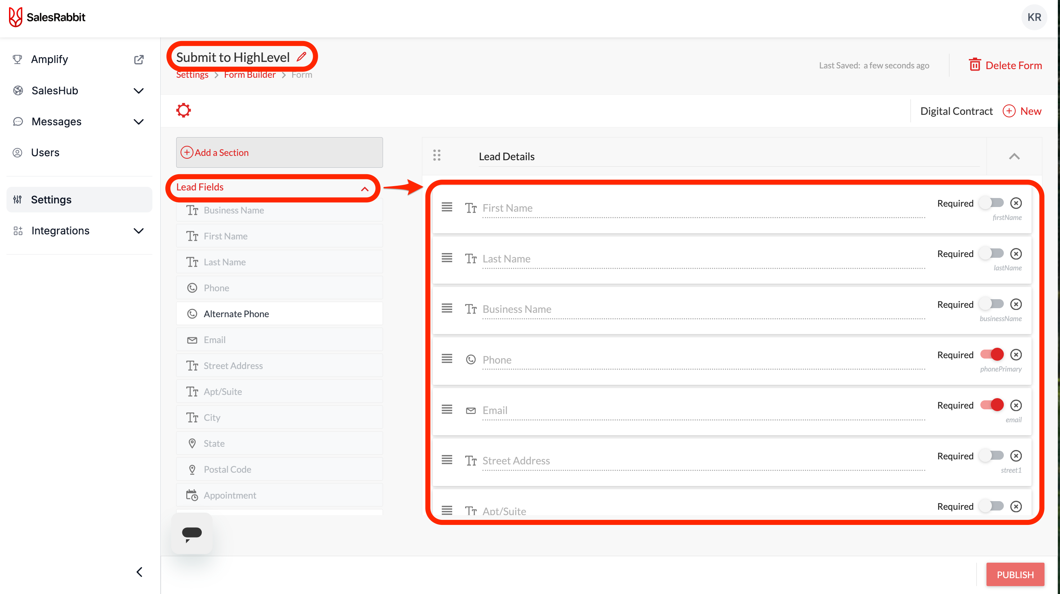1060x594 pixels.
Task: Click the pencil icon to edit form name
Action: (x=302, y=56)
